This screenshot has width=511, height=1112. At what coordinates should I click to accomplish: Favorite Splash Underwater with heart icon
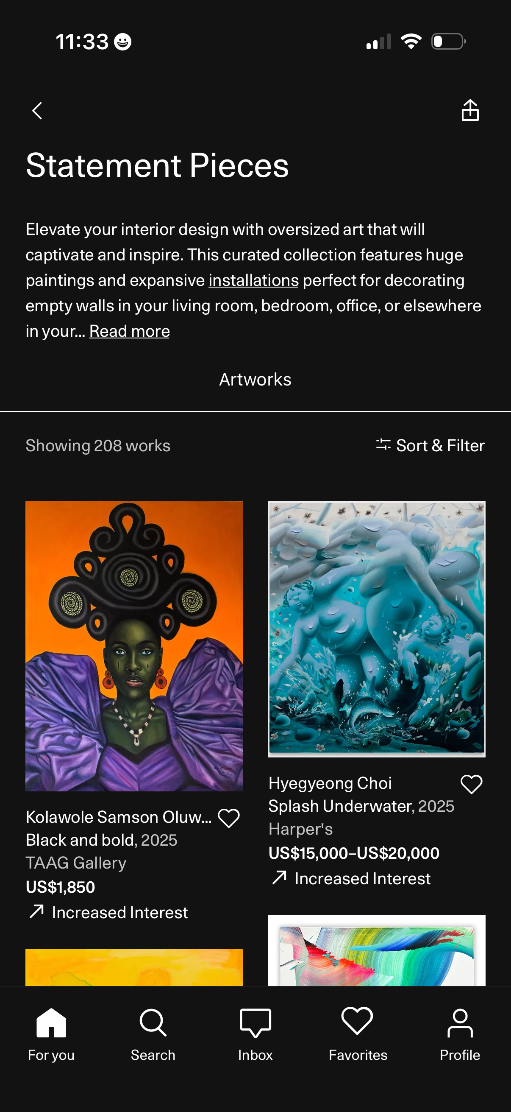[x=471, y=784]
